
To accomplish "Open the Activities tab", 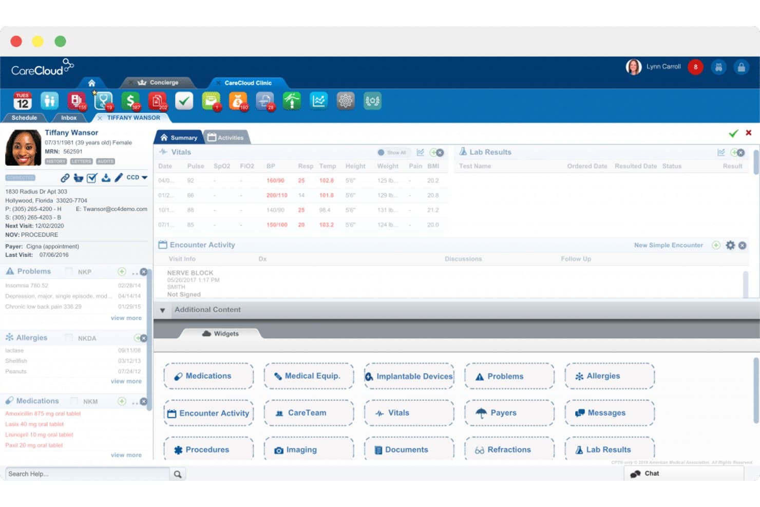I will tap(225, 137).
